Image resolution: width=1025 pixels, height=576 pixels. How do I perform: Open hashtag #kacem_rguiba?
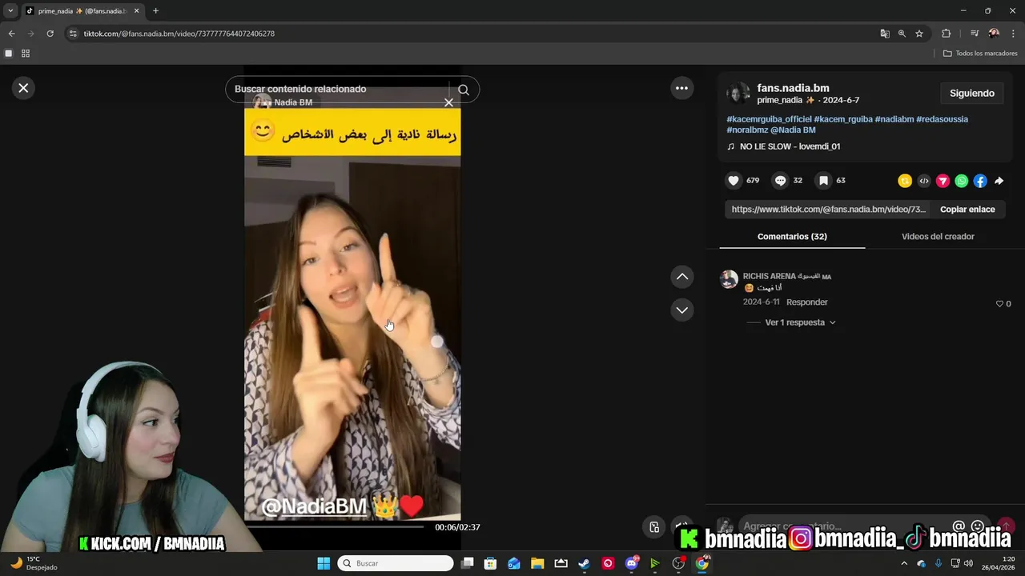(843, 119)
